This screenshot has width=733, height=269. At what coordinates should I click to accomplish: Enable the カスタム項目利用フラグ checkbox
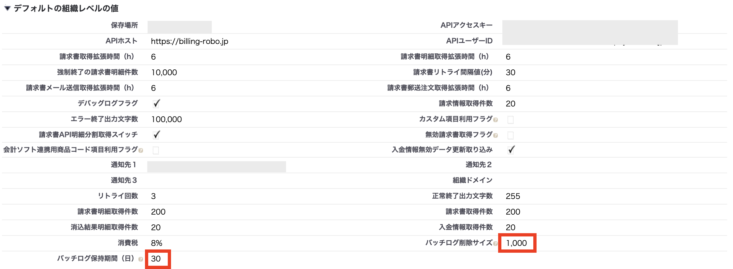click(510, 120)
